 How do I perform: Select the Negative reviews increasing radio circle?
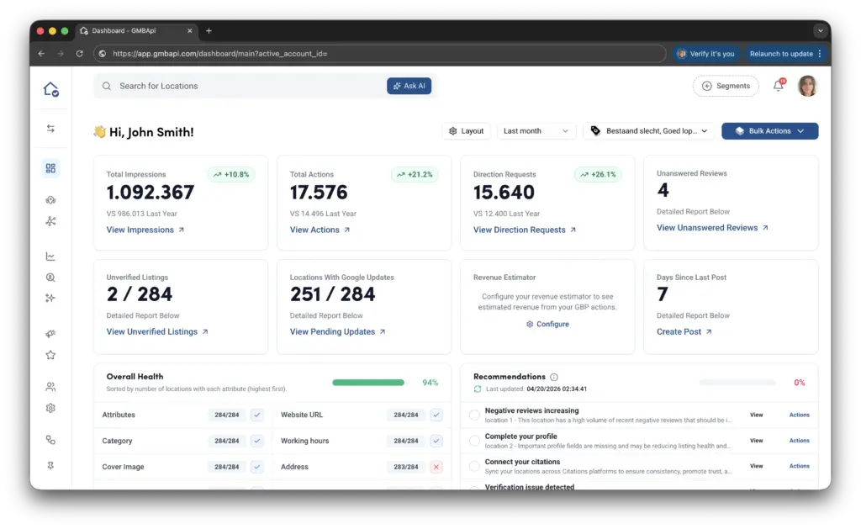pos(474,415)
